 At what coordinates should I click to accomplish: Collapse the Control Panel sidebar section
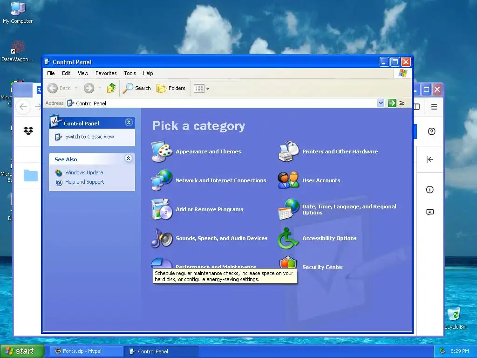(x=129, y=123)
